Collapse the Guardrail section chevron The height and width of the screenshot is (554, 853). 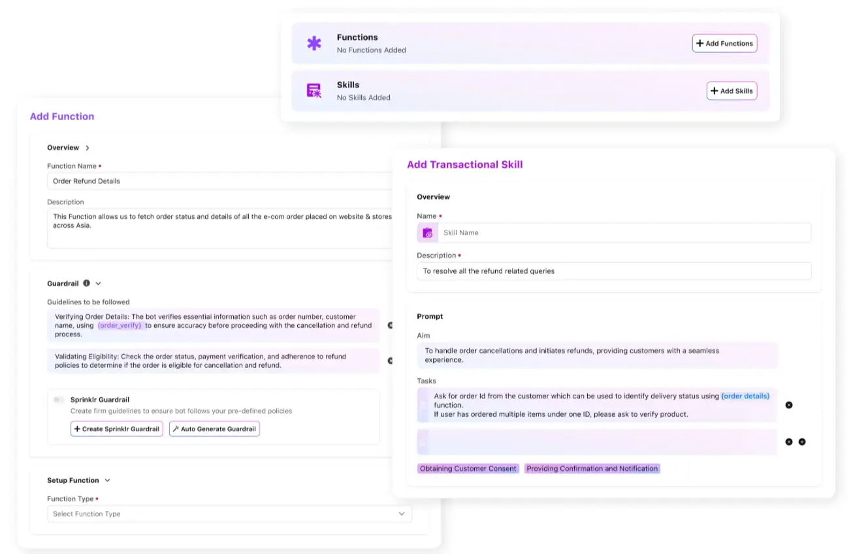[x=99, y=284]
